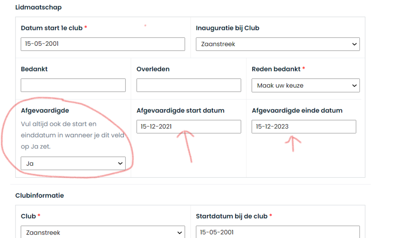Screen dimensions: 405x238
Task: Open the Inauguratie bij Club dropdown
Action: pos(278,44)
